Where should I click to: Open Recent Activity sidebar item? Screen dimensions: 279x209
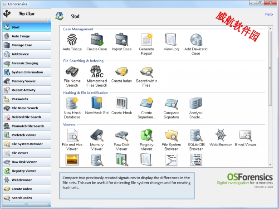[x=27, y=90]
